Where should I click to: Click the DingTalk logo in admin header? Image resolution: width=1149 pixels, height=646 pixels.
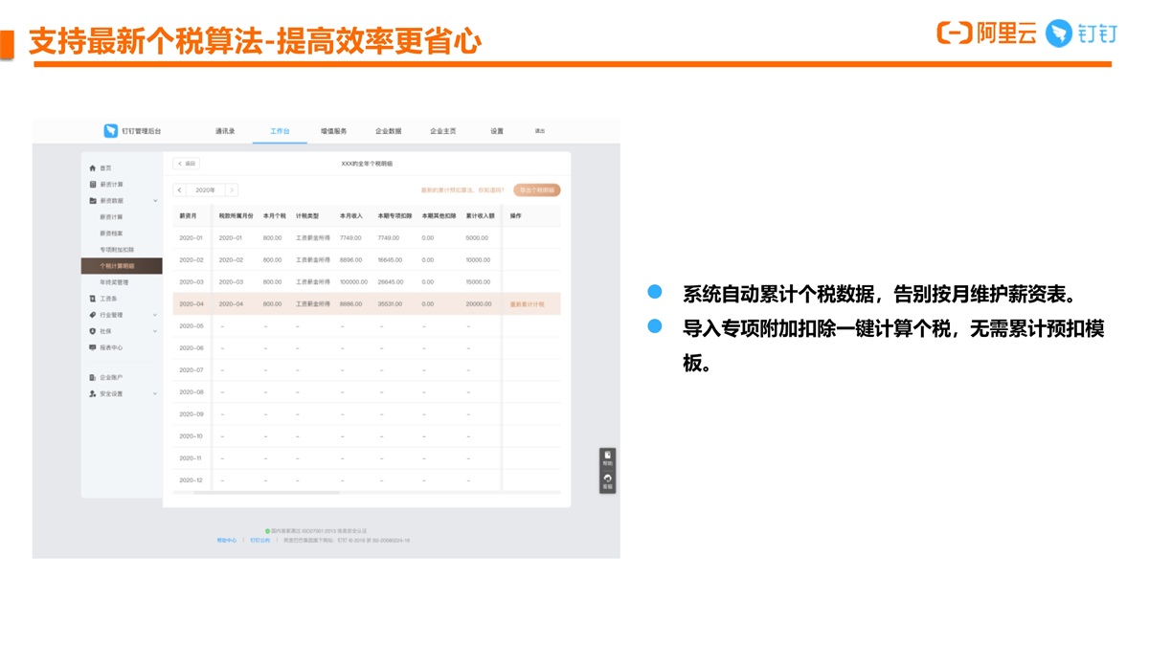pyautogui.click(x=111, y=131)
